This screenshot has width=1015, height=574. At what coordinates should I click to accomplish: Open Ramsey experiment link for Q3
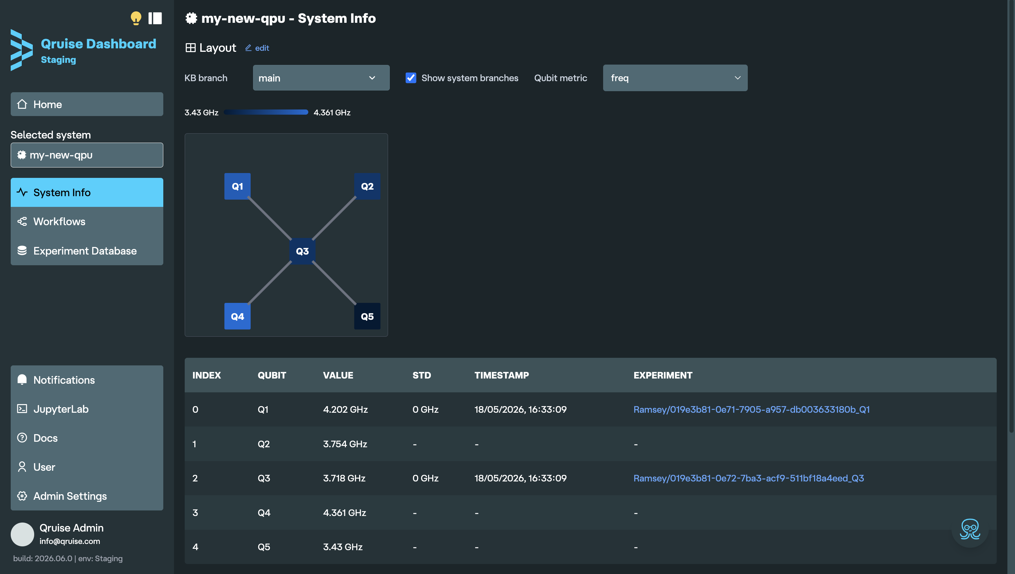click(748, 478)
